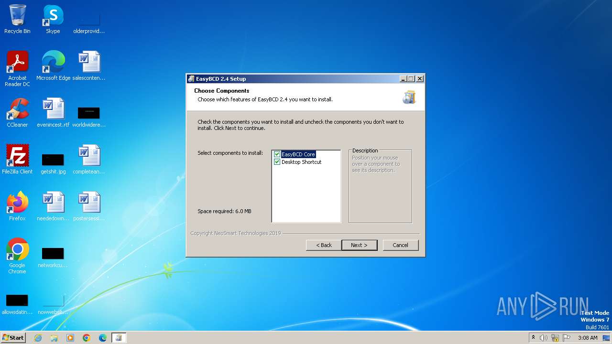
Task: Select the FileZilla Client shortcut
Action: [x=17, y=160]
